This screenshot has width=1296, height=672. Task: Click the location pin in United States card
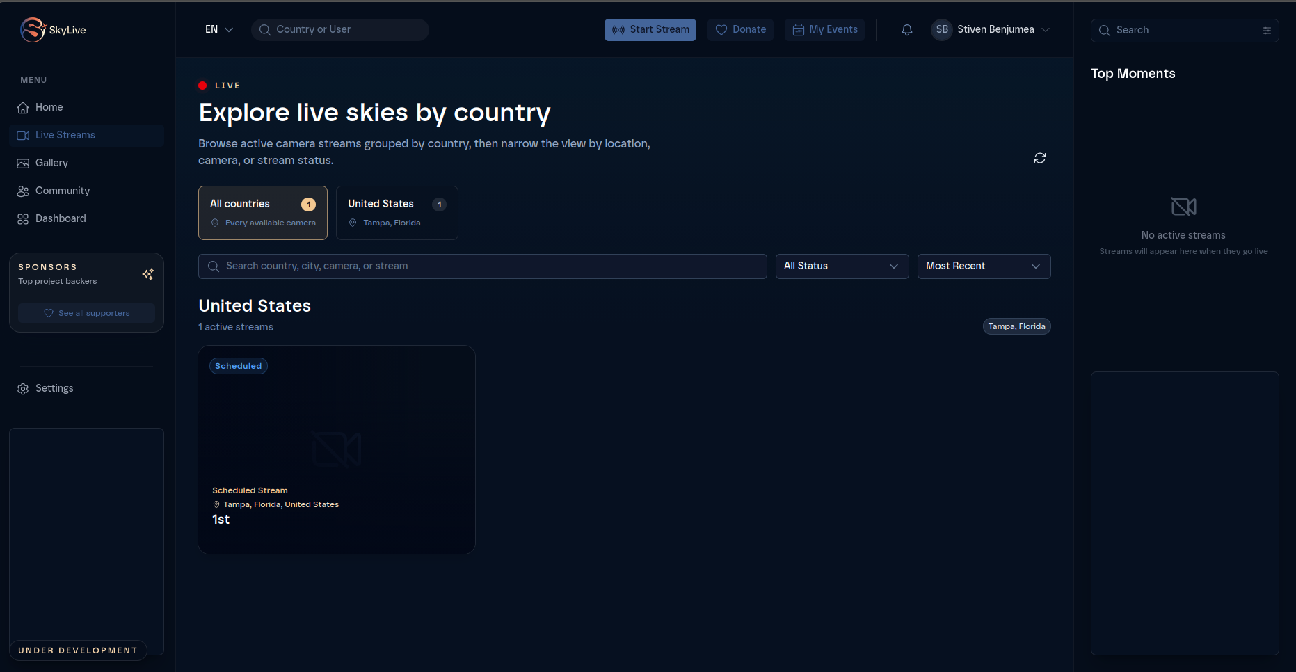pos(353,223)
